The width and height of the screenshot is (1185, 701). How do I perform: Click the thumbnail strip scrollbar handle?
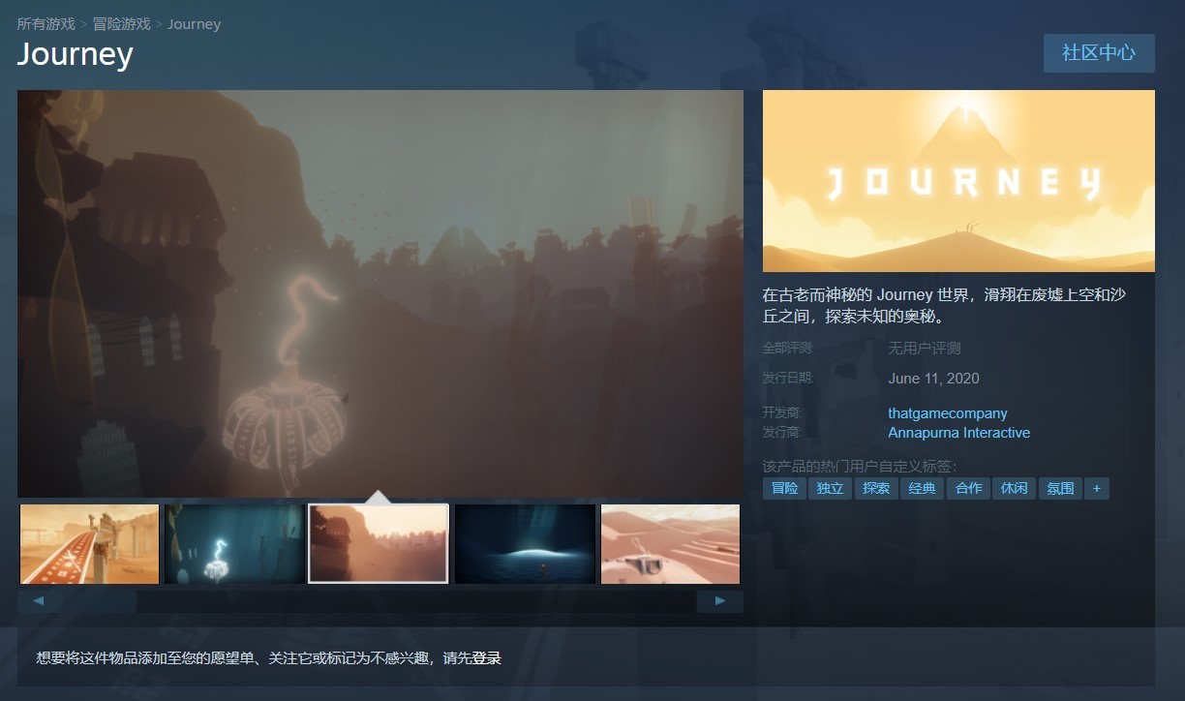(x=100, y=601)
